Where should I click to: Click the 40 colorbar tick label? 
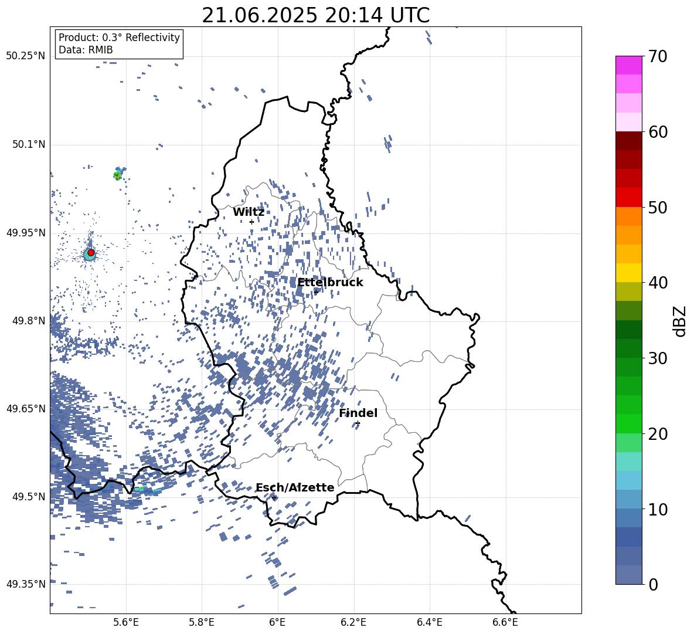[658, 283]
